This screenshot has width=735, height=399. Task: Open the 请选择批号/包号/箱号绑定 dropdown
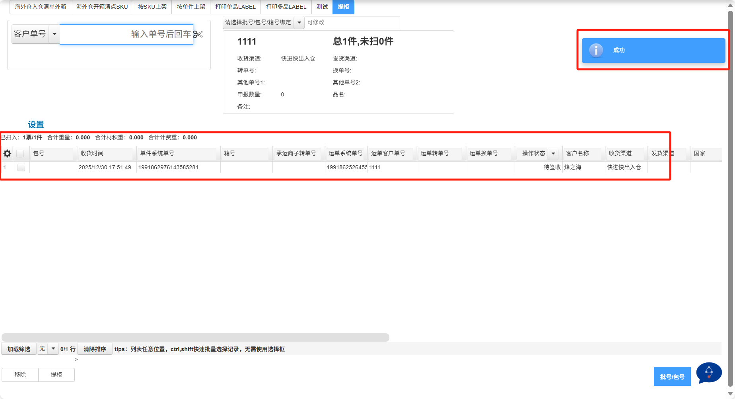pos(299,22)
